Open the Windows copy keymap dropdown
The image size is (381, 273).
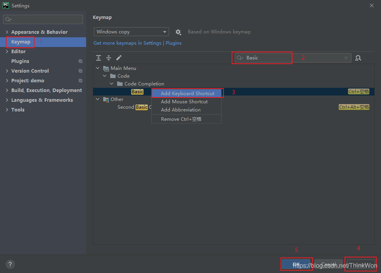pyautogui.click(x=132, y=32)
